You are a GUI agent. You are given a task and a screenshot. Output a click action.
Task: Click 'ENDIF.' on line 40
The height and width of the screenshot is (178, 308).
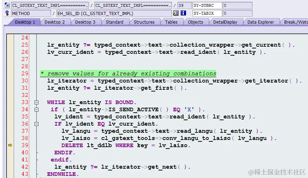tap(65, 153)
